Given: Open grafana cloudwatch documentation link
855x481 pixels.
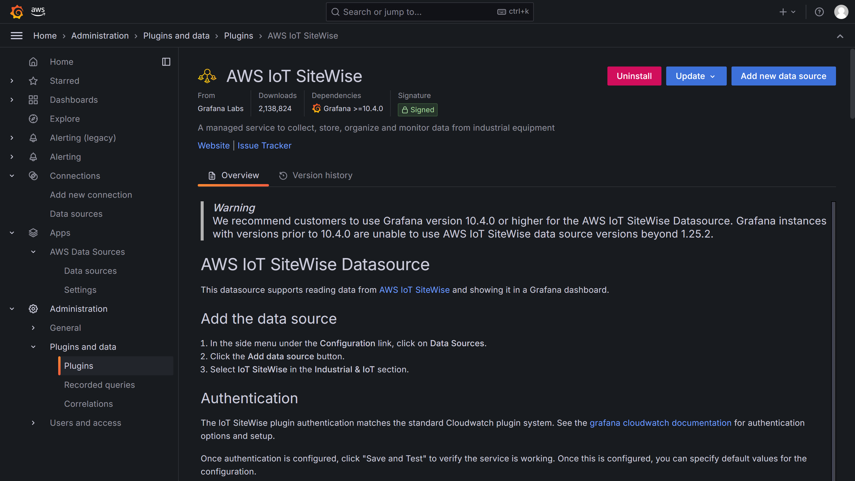Looking at the screenshot, I should tap(660, 423).
